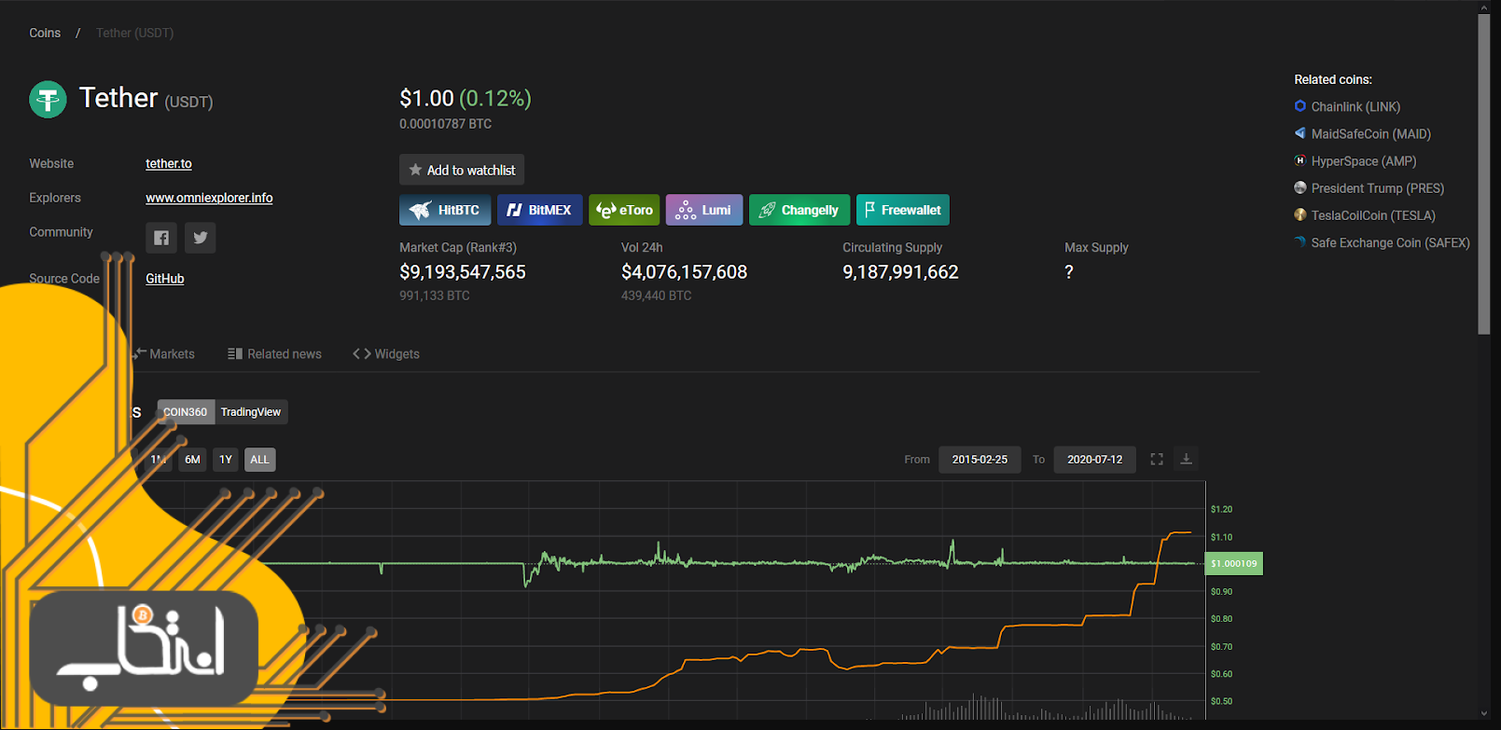Screen dimensions: 1501x730
Task: Click the Chainlink (LINK) coin icon
Action: coord(1300,106)
